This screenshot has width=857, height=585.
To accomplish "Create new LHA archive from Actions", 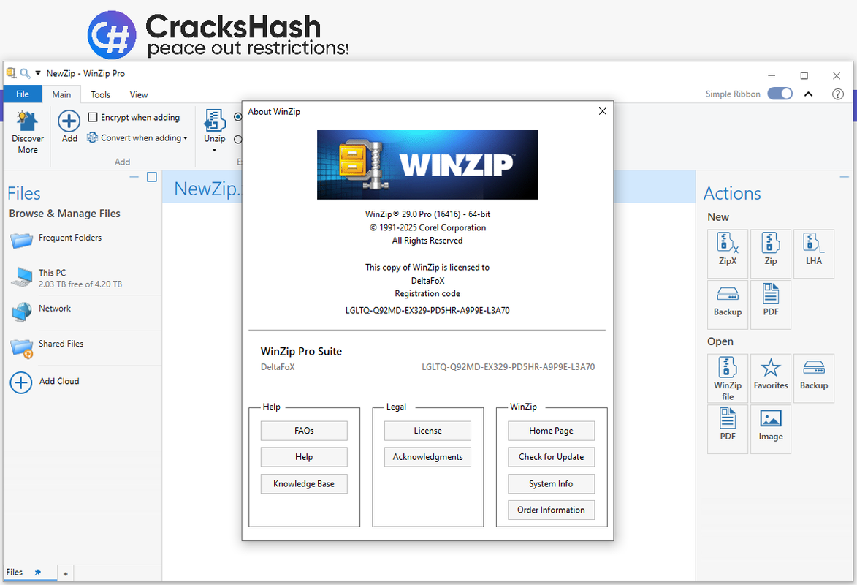I will pos(814,254).
